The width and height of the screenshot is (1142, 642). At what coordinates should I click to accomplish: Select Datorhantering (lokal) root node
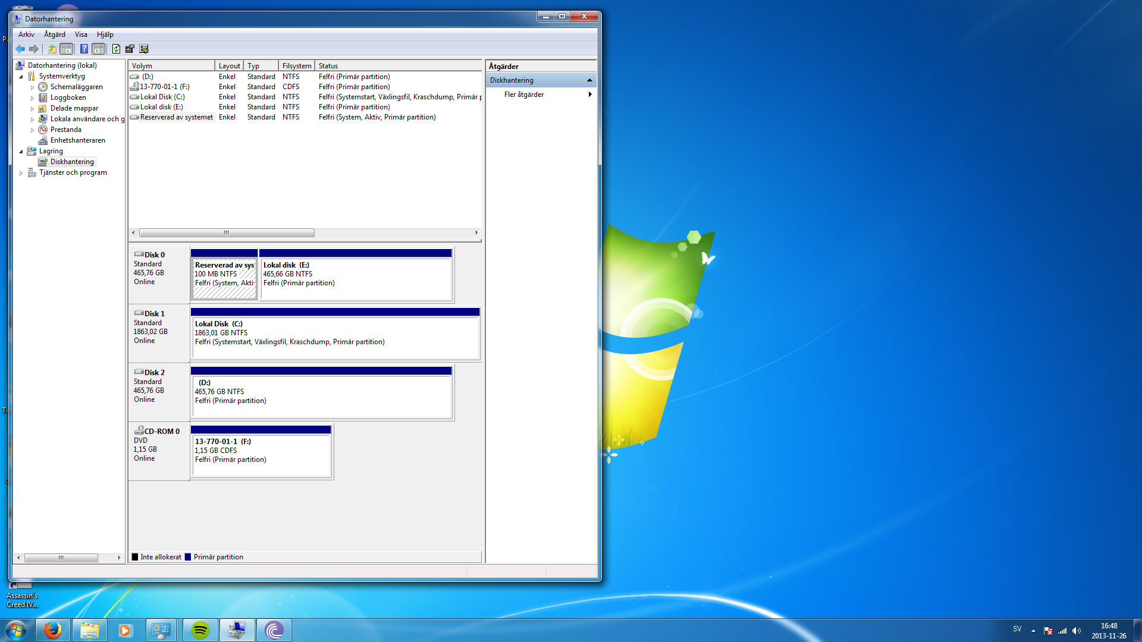pyautogui.click(x=62, y=65)
